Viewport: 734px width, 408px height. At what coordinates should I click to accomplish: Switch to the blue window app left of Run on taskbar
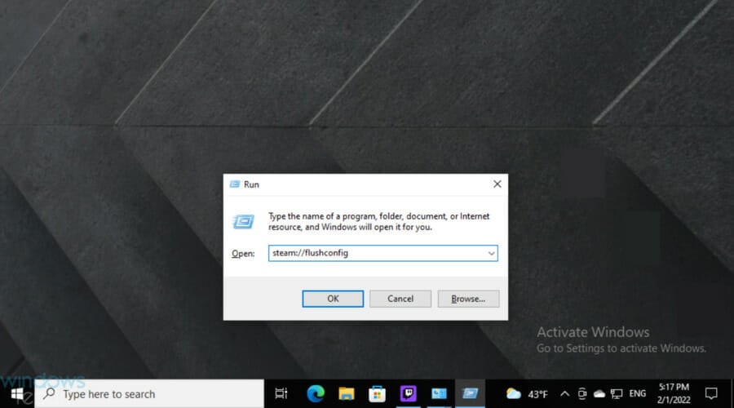(x=439, y=394)
